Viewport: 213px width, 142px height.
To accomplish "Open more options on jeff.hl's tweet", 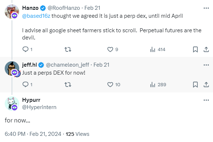I will [206, 65].
